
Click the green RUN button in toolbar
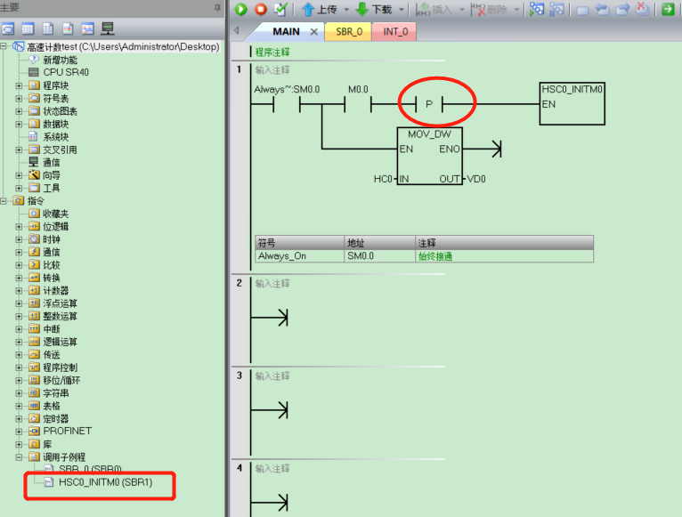(x=240, y=10)
